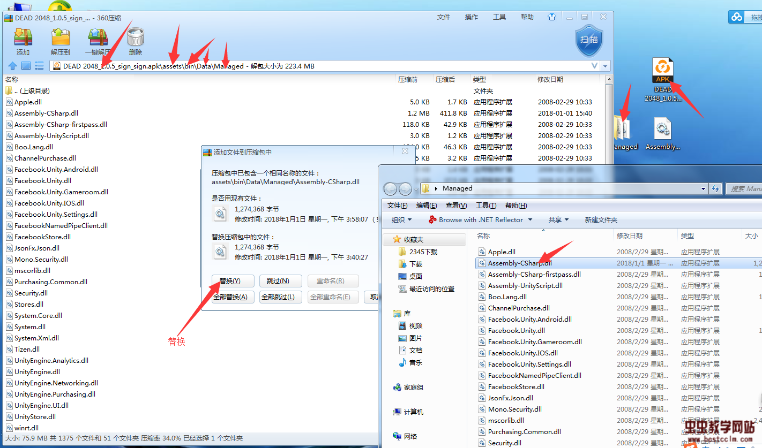Open 收藏夹 favorites in the explorer sidebar

coord(413,239)
